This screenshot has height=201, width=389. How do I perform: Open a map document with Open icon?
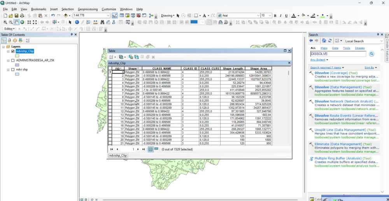pos(11,16)
